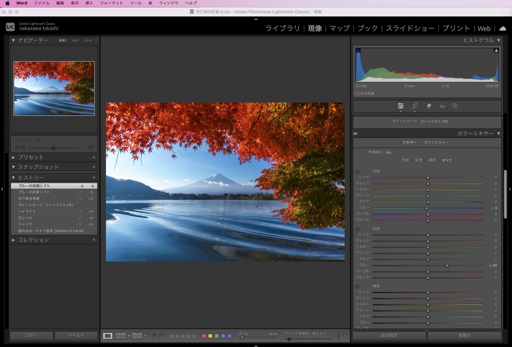
Task: Switch to the Library module
Action: click(x=283, y=28)
